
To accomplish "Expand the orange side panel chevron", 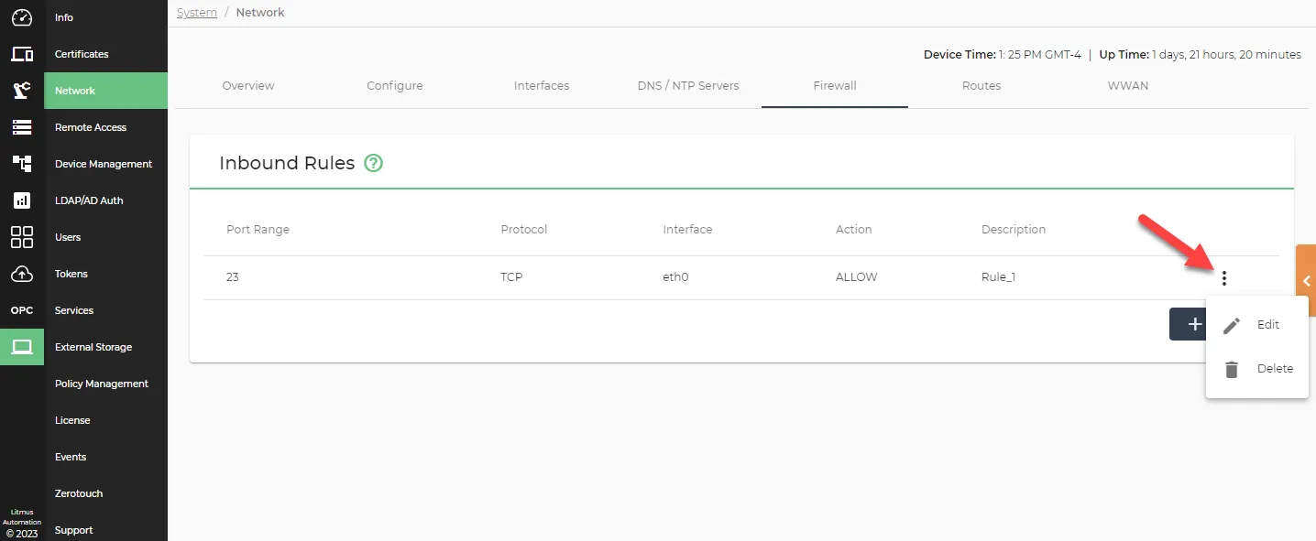I will click(x=1306, y=281).
